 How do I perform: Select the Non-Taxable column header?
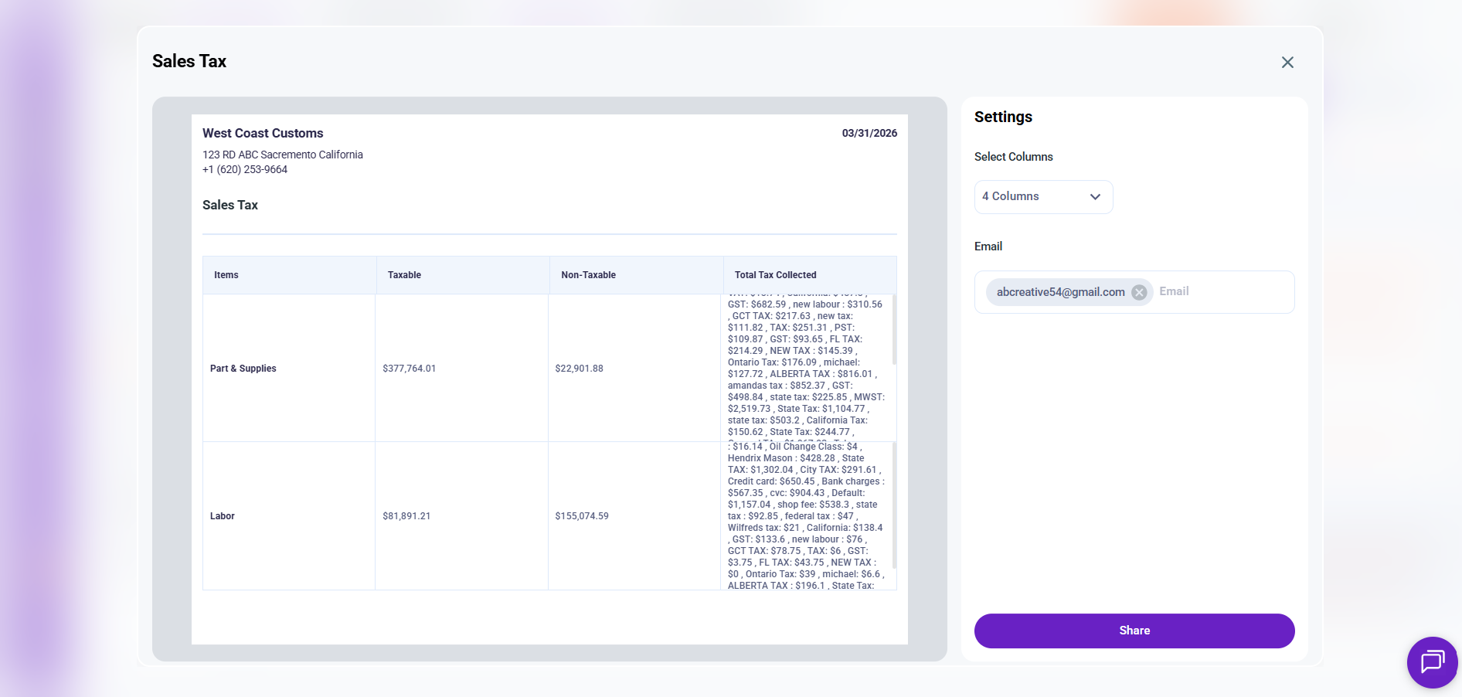point(588,275)
